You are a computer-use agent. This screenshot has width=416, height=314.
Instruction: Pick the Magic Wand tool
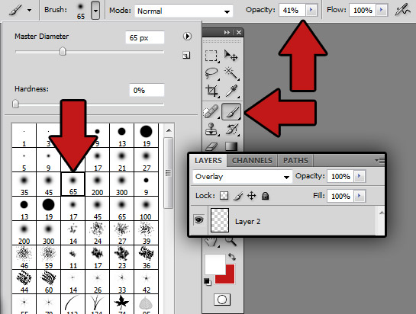231,73
